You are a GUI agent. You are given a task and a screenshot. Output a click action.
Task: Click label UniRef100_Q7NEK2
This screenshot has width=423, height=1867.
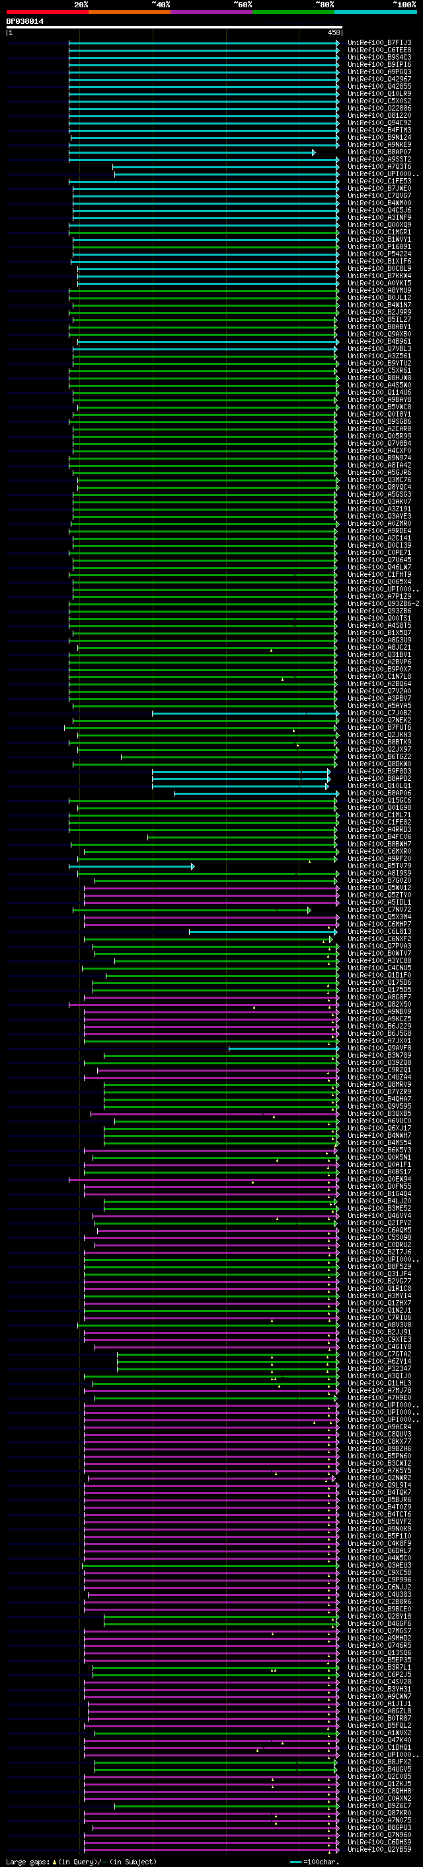pyautogui.click(x=379, y=720)
